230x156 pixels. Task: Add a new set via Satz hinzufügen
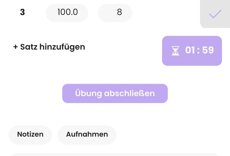coord(49,47)
